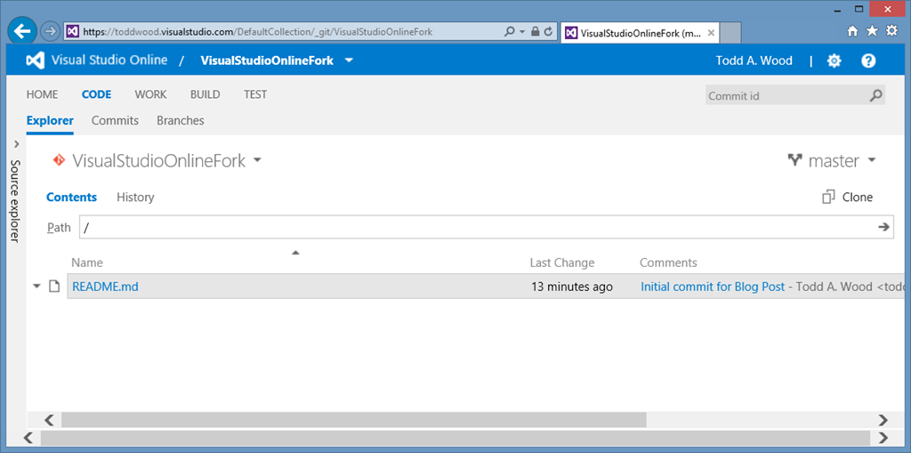Click the README.md file icon

(54, 286)
